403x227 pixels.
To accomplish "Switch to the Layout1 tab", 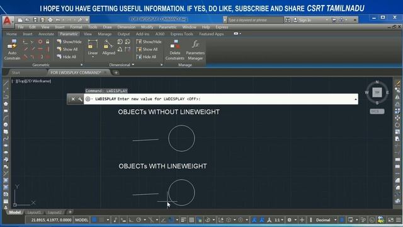I will click(34, 212).
